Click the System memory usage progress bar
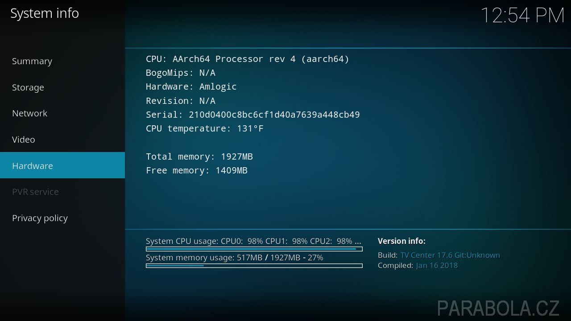Image resolution: width=571 pixels, height=321 pixels. (254, 266)
